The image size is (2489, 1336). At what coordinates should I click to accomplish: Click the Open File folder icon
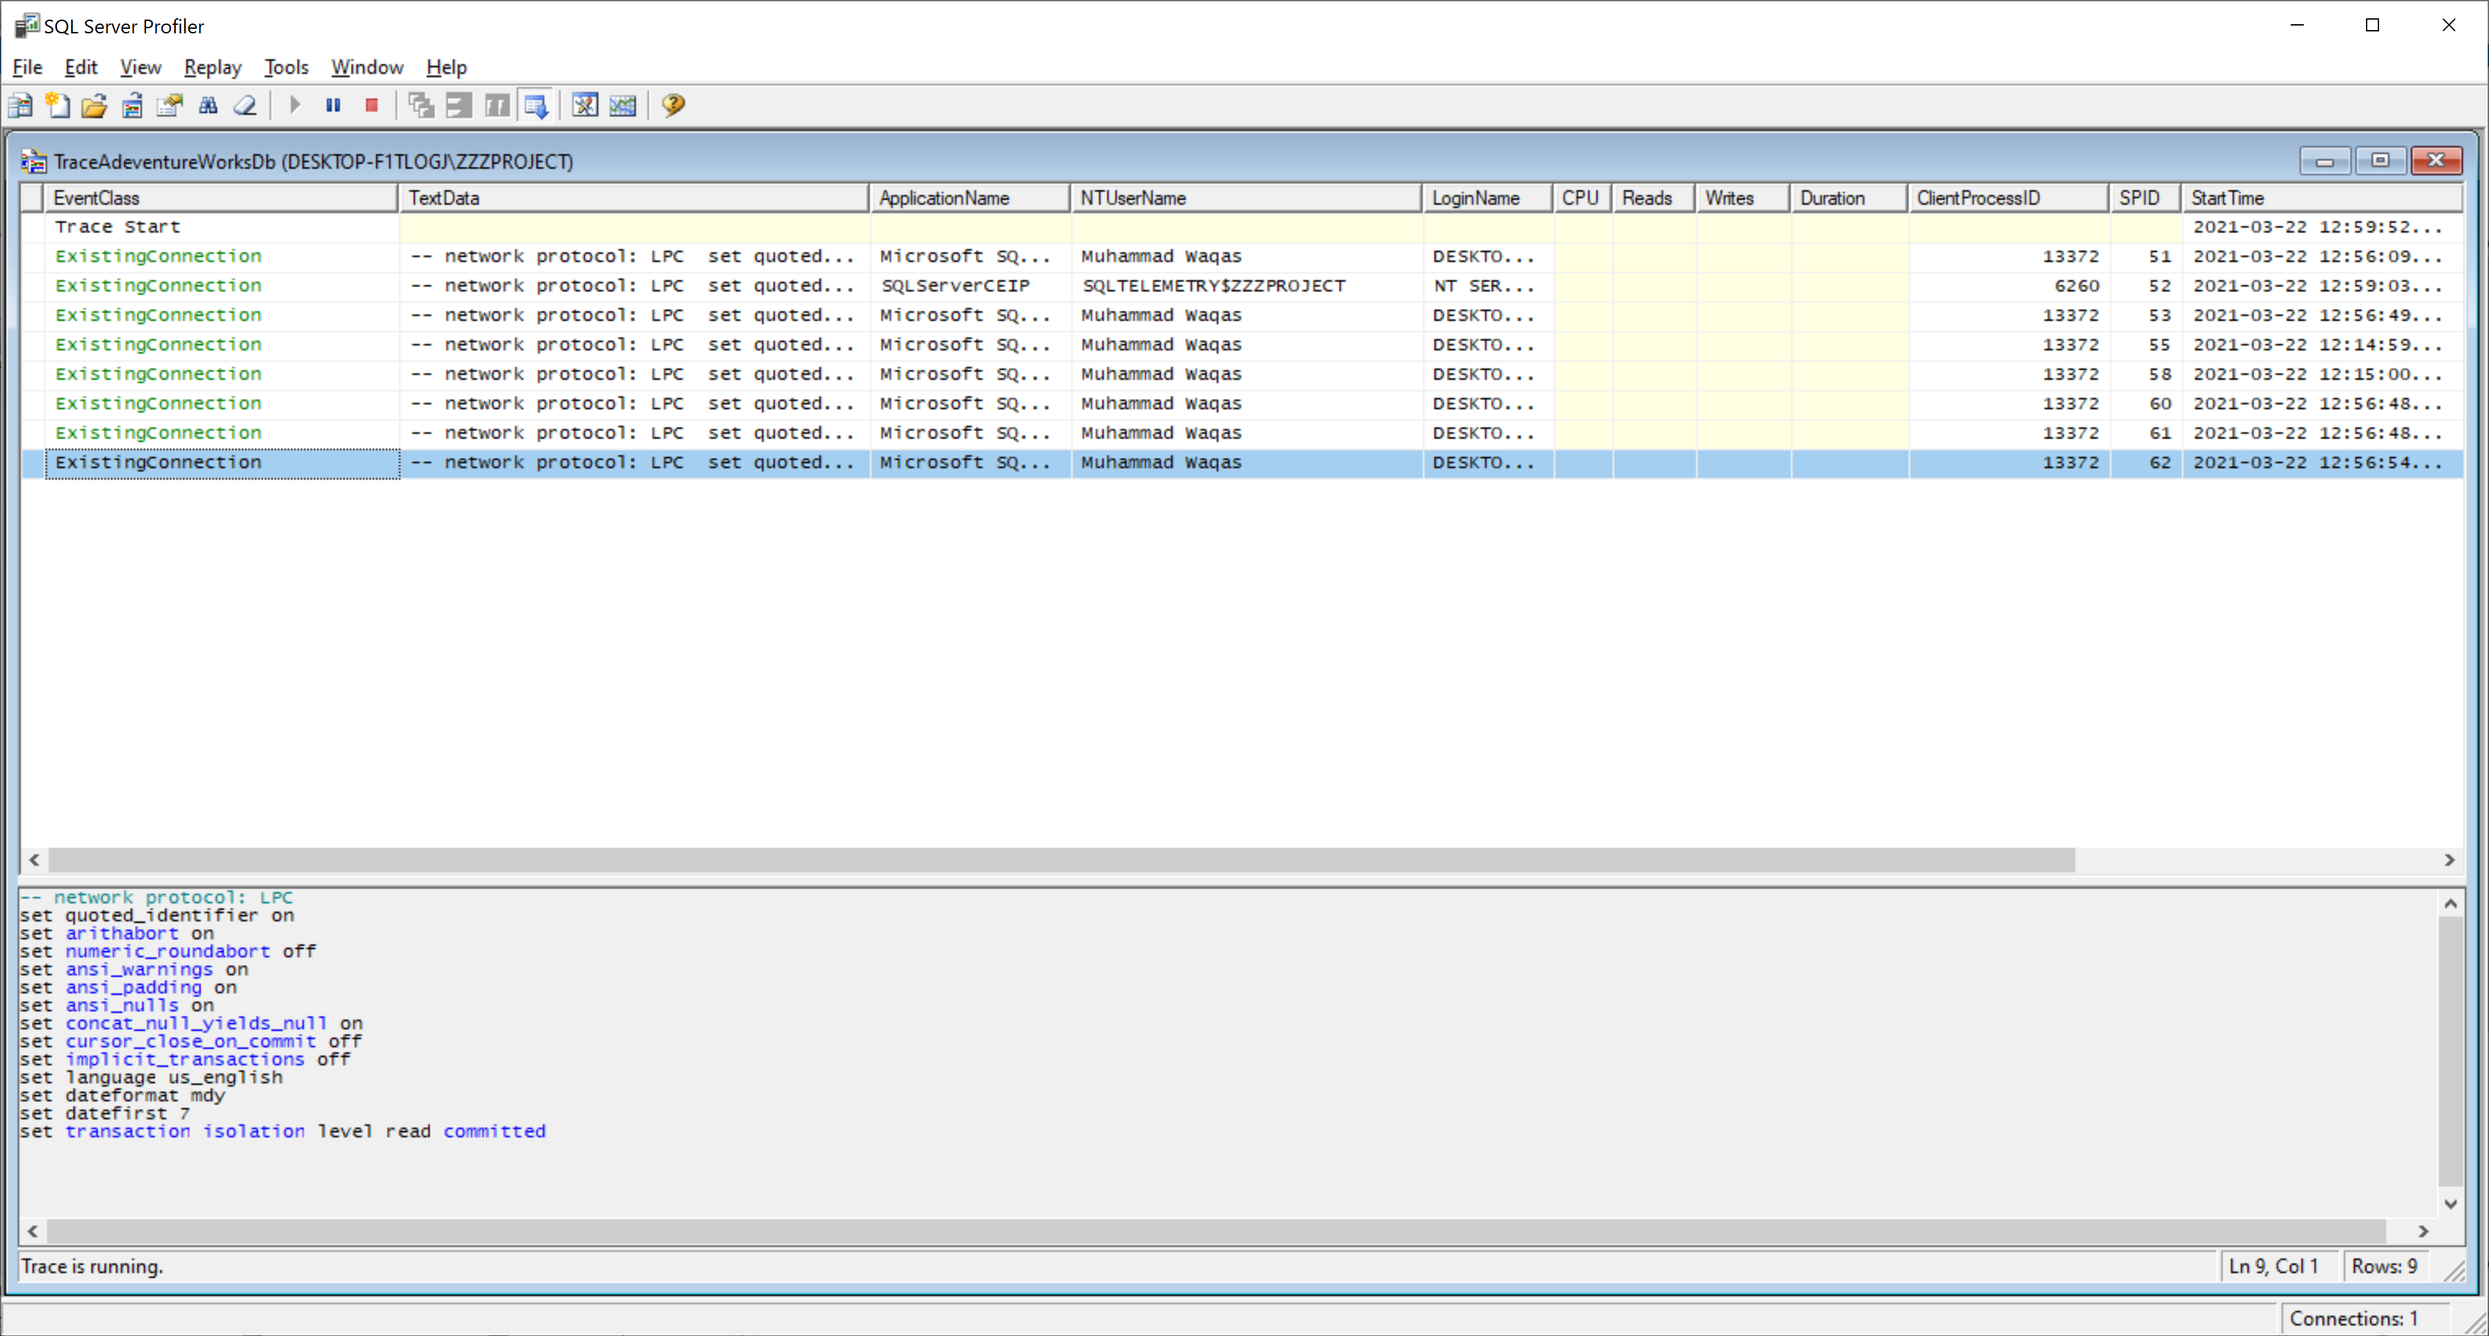click(95, 105)
